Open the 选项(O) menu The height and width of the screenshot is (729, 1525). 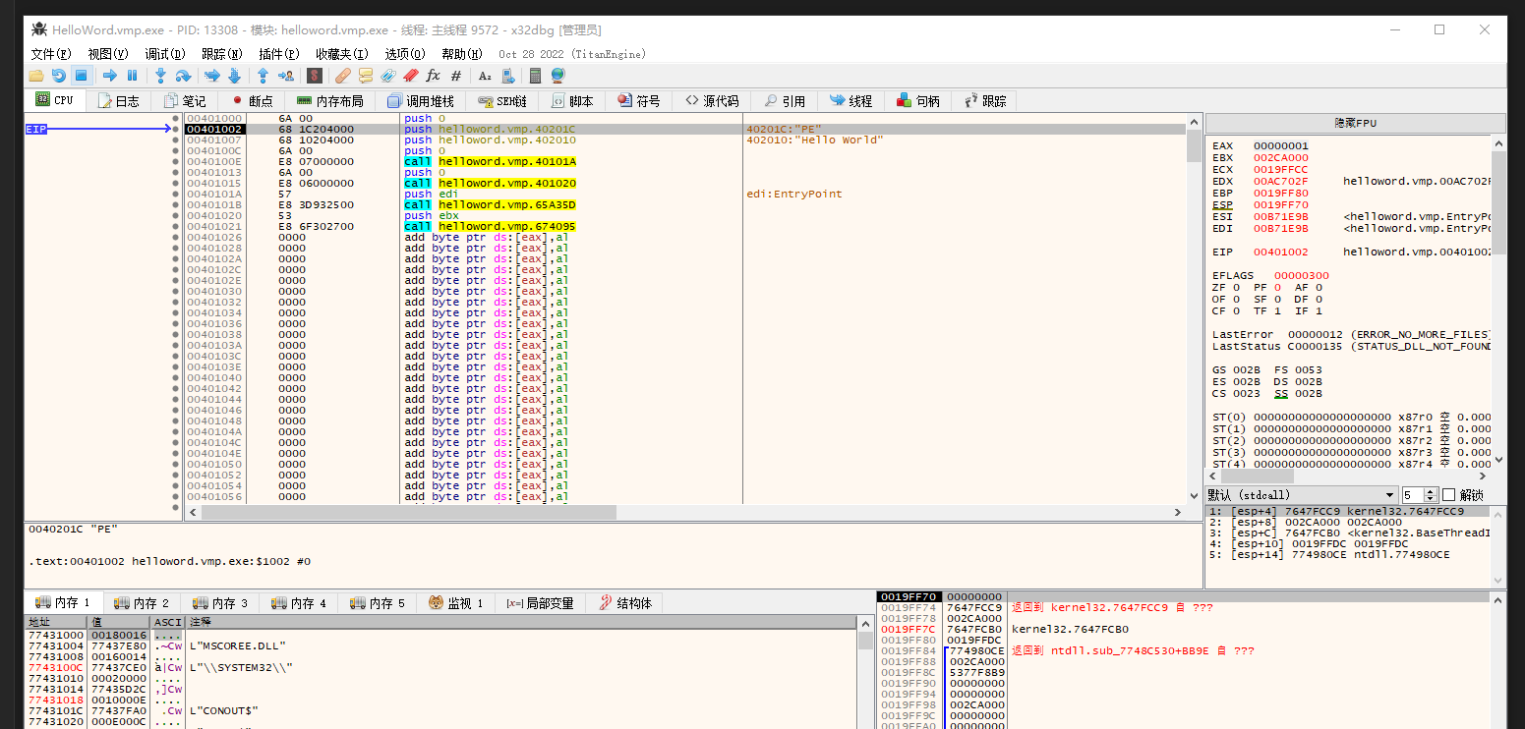(x=405, y=54)
